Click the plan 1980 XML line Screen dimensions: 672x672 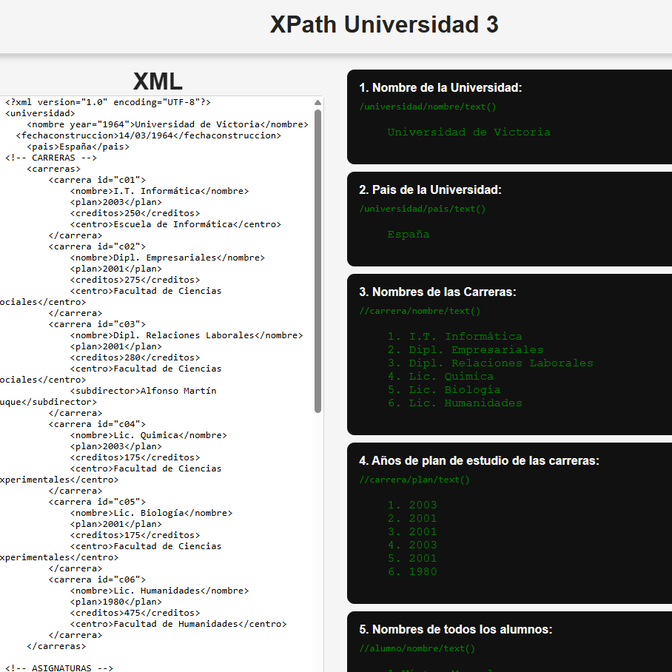[116, 602]
